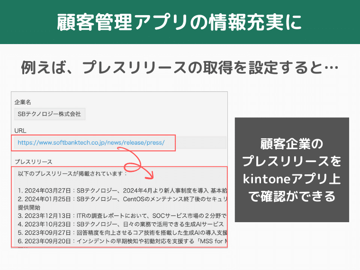Select the 企業名 field label
This screenshot has height=270, width=360.
point(23,102)
